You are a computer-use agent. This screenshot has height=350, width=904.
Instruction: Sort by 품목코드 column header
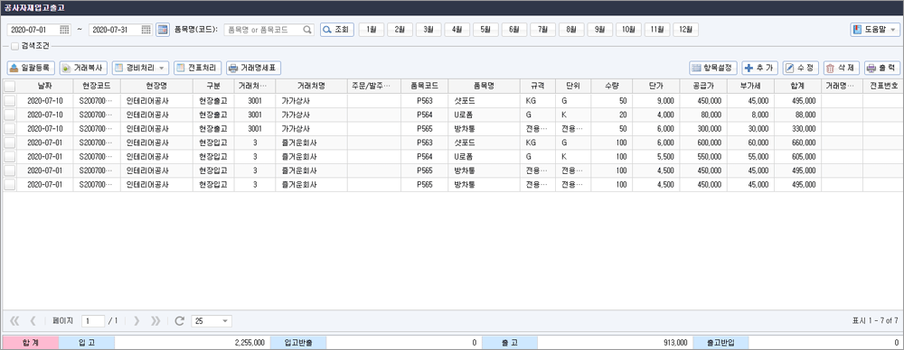[x=424, y=86]
